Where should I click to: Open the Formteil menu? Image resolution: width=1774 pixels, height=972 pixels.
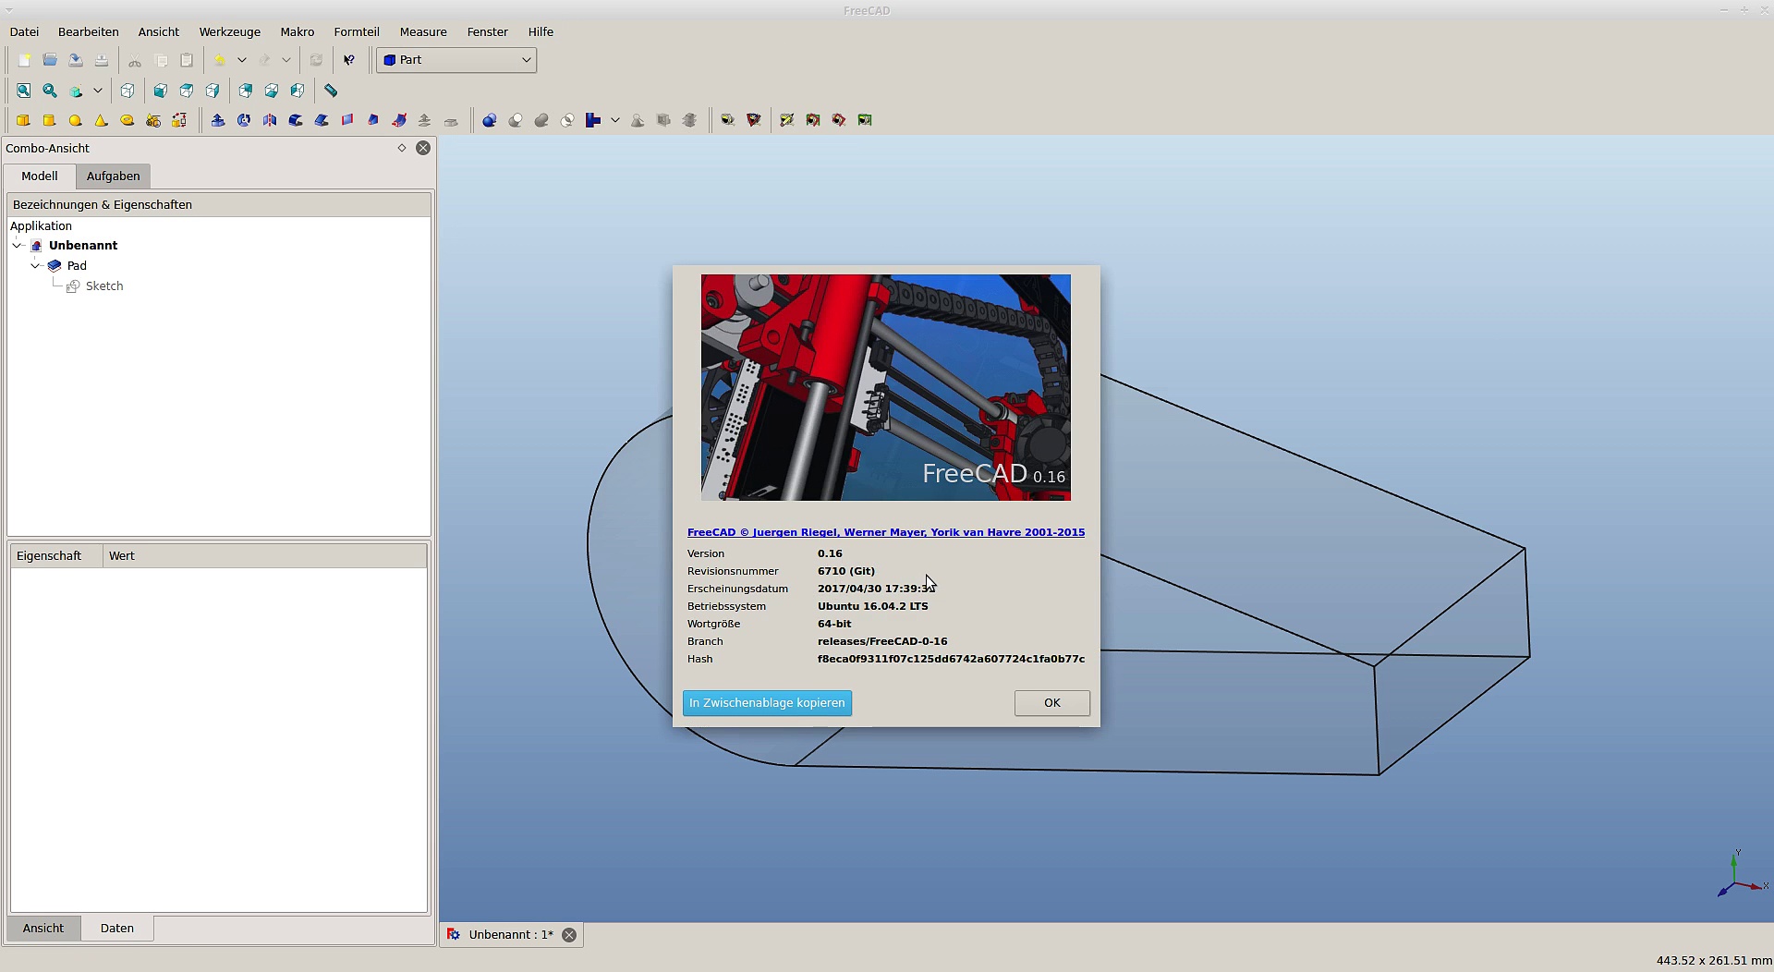coord(356,32)
